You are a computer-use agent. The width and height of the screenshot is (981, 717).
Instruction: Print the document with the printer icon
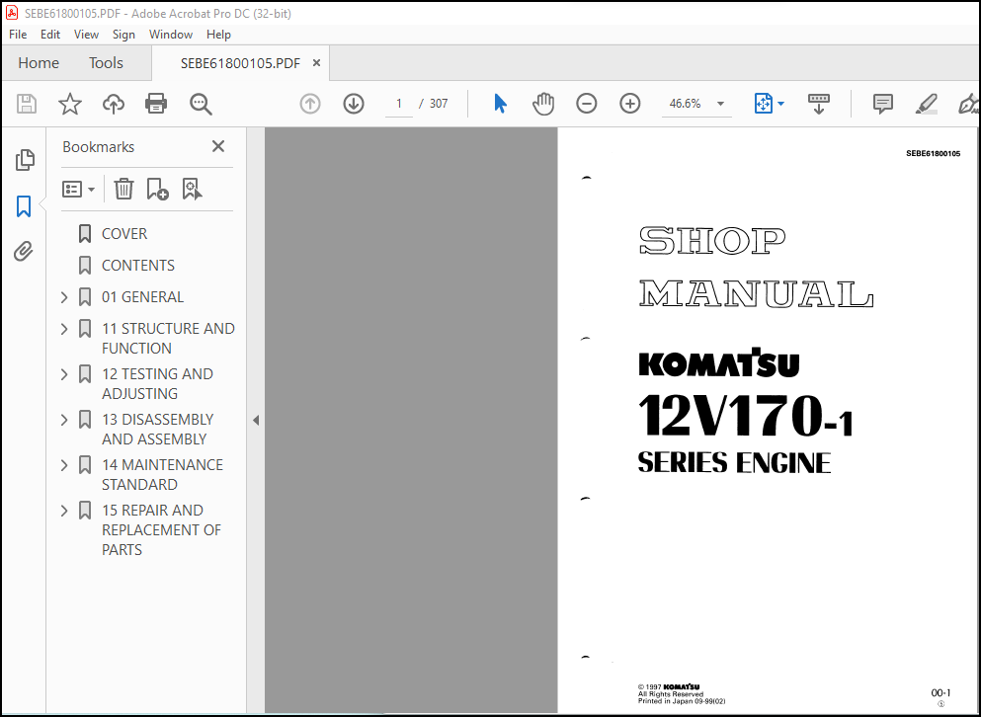[x=156, y=104]
